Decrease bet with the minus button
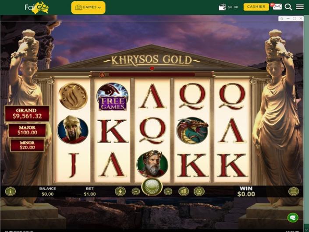This screenshot has width=309, height=232. 136,191
